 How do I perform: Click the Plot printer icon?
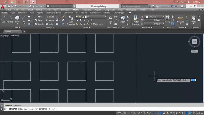[x=30, y=6]
